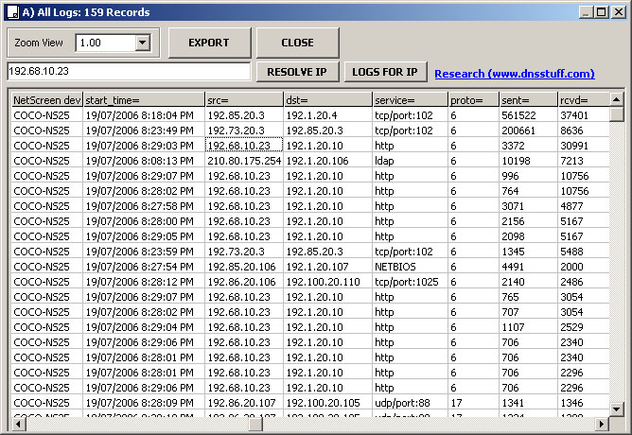Click the service= column header
This screenshot has height=435, width=632.
tap(410, 100)
